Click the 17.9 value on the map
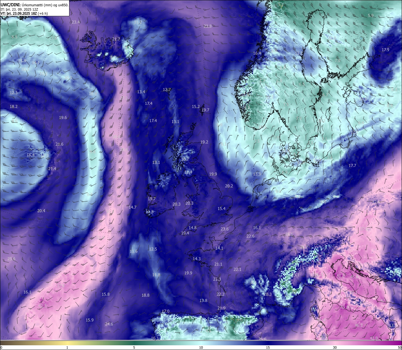 pos(385,50)
